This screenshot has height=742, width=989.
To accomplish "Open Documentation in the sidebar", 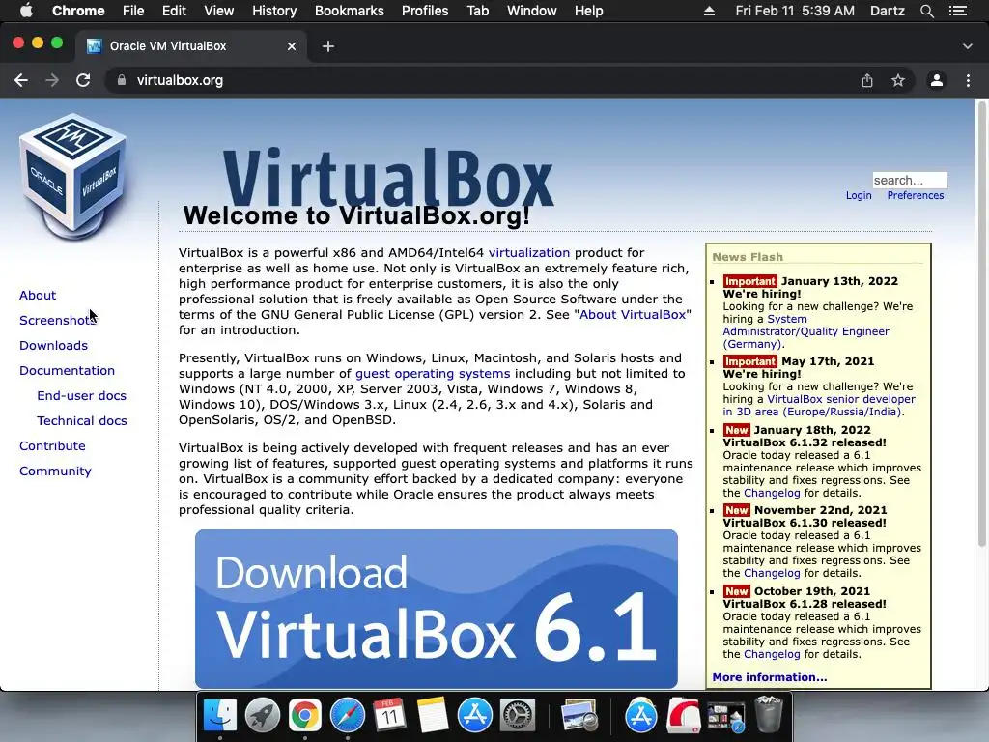I will coord(67,371).
